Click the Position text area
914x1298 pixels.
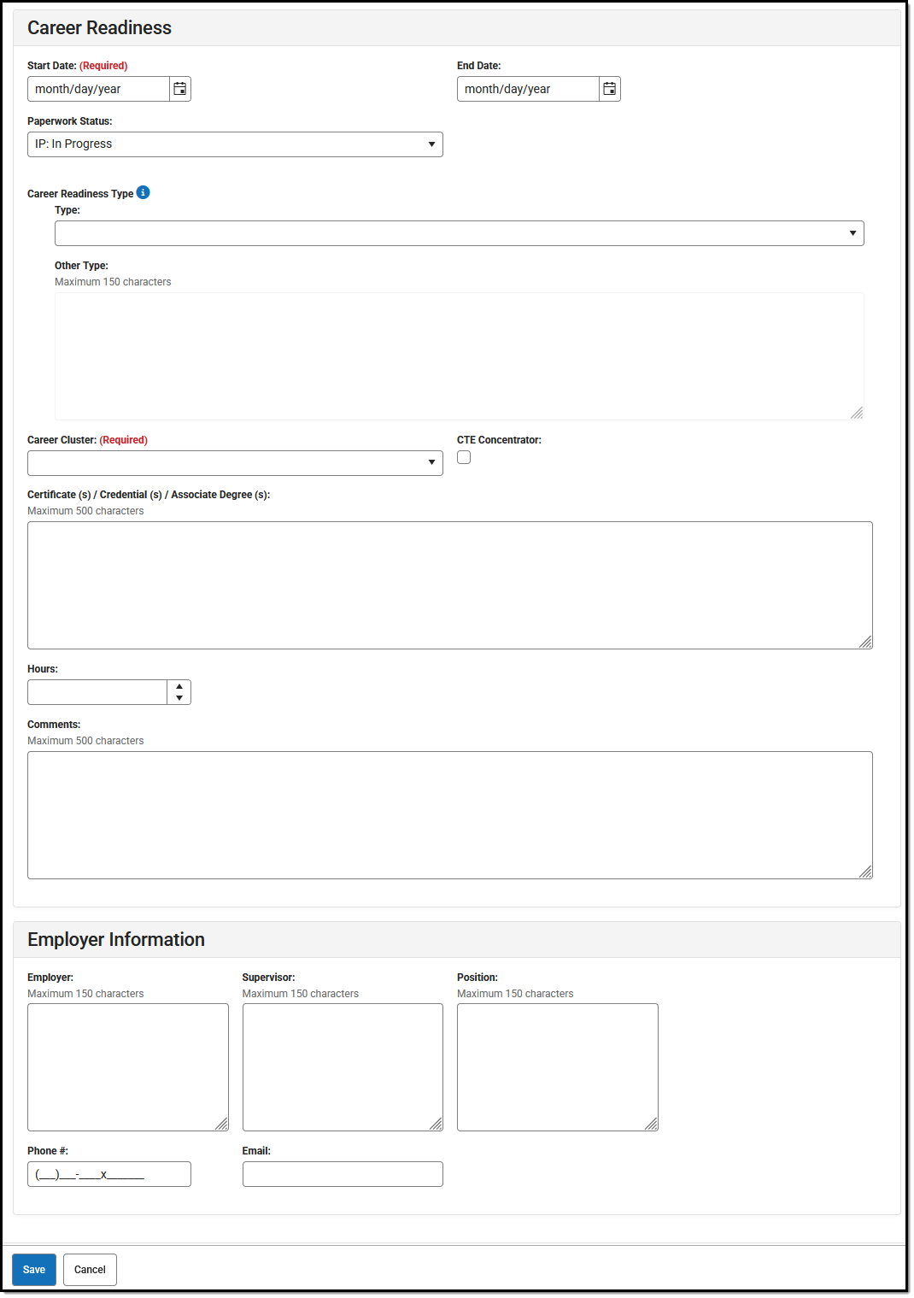click(557, 1064)
